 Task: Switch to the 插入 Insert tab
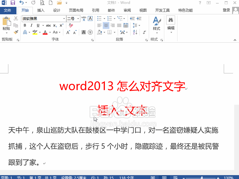click(41, 10)
